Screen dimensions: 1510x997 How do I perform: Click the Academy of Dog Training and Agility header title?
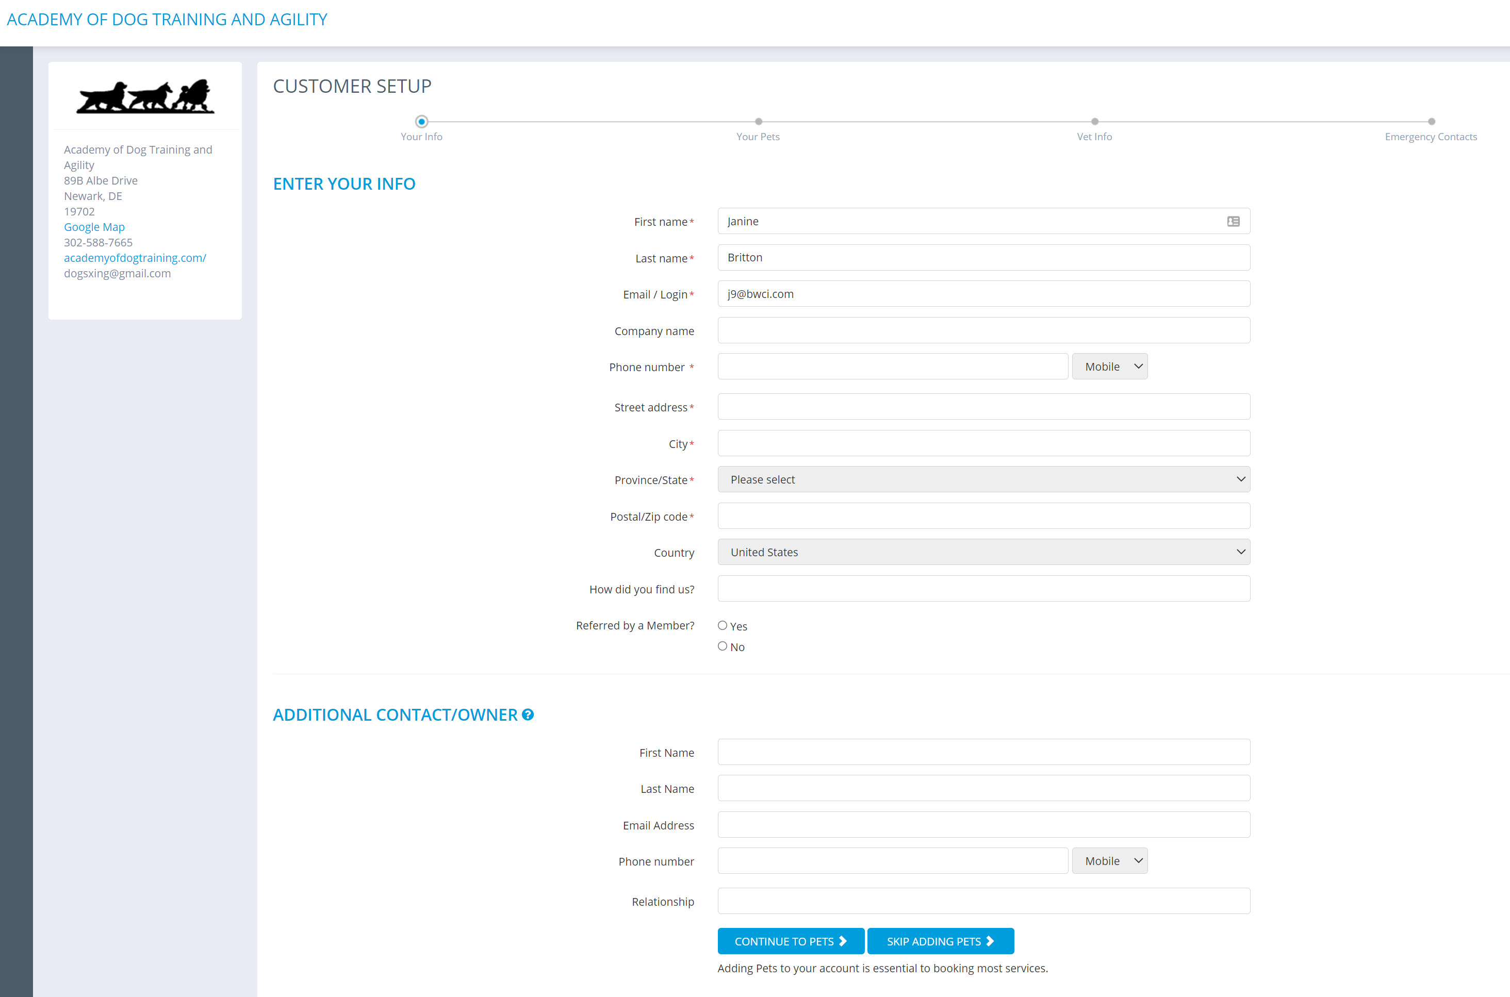[167, 20]
